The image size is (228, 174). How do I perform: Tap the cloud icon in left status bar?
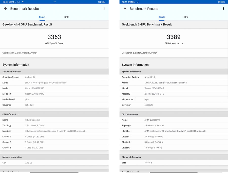[23, 2]
